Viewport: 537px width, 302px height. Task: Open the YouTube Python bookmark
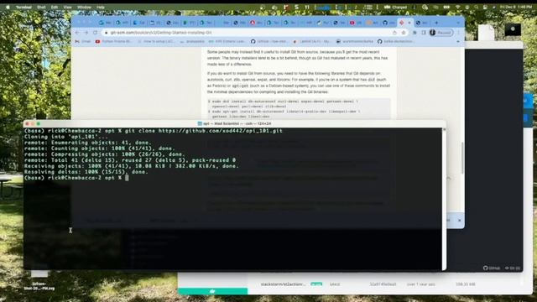114,41
